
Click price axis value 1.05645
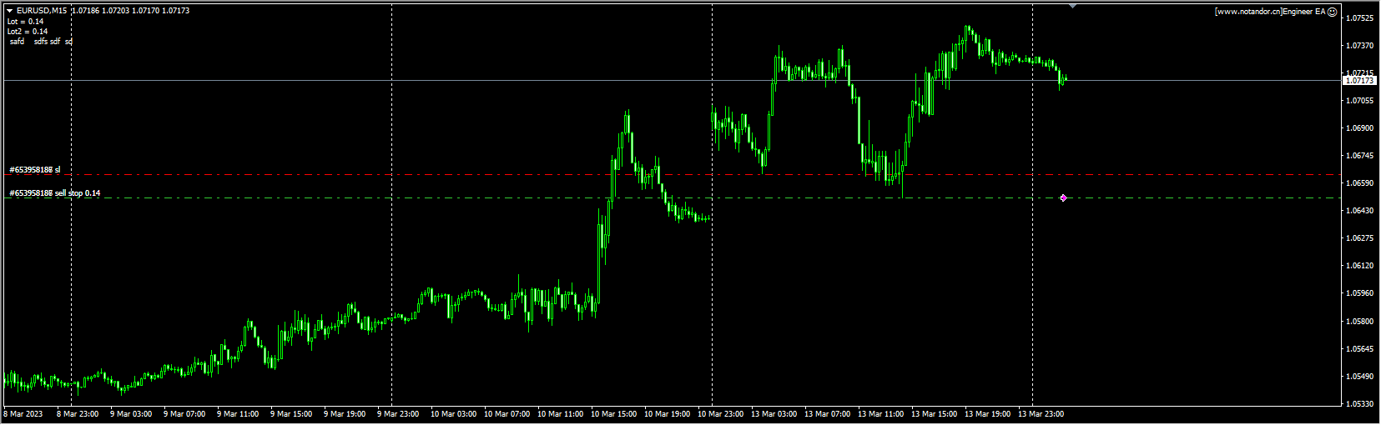(x=1360, y=349)
